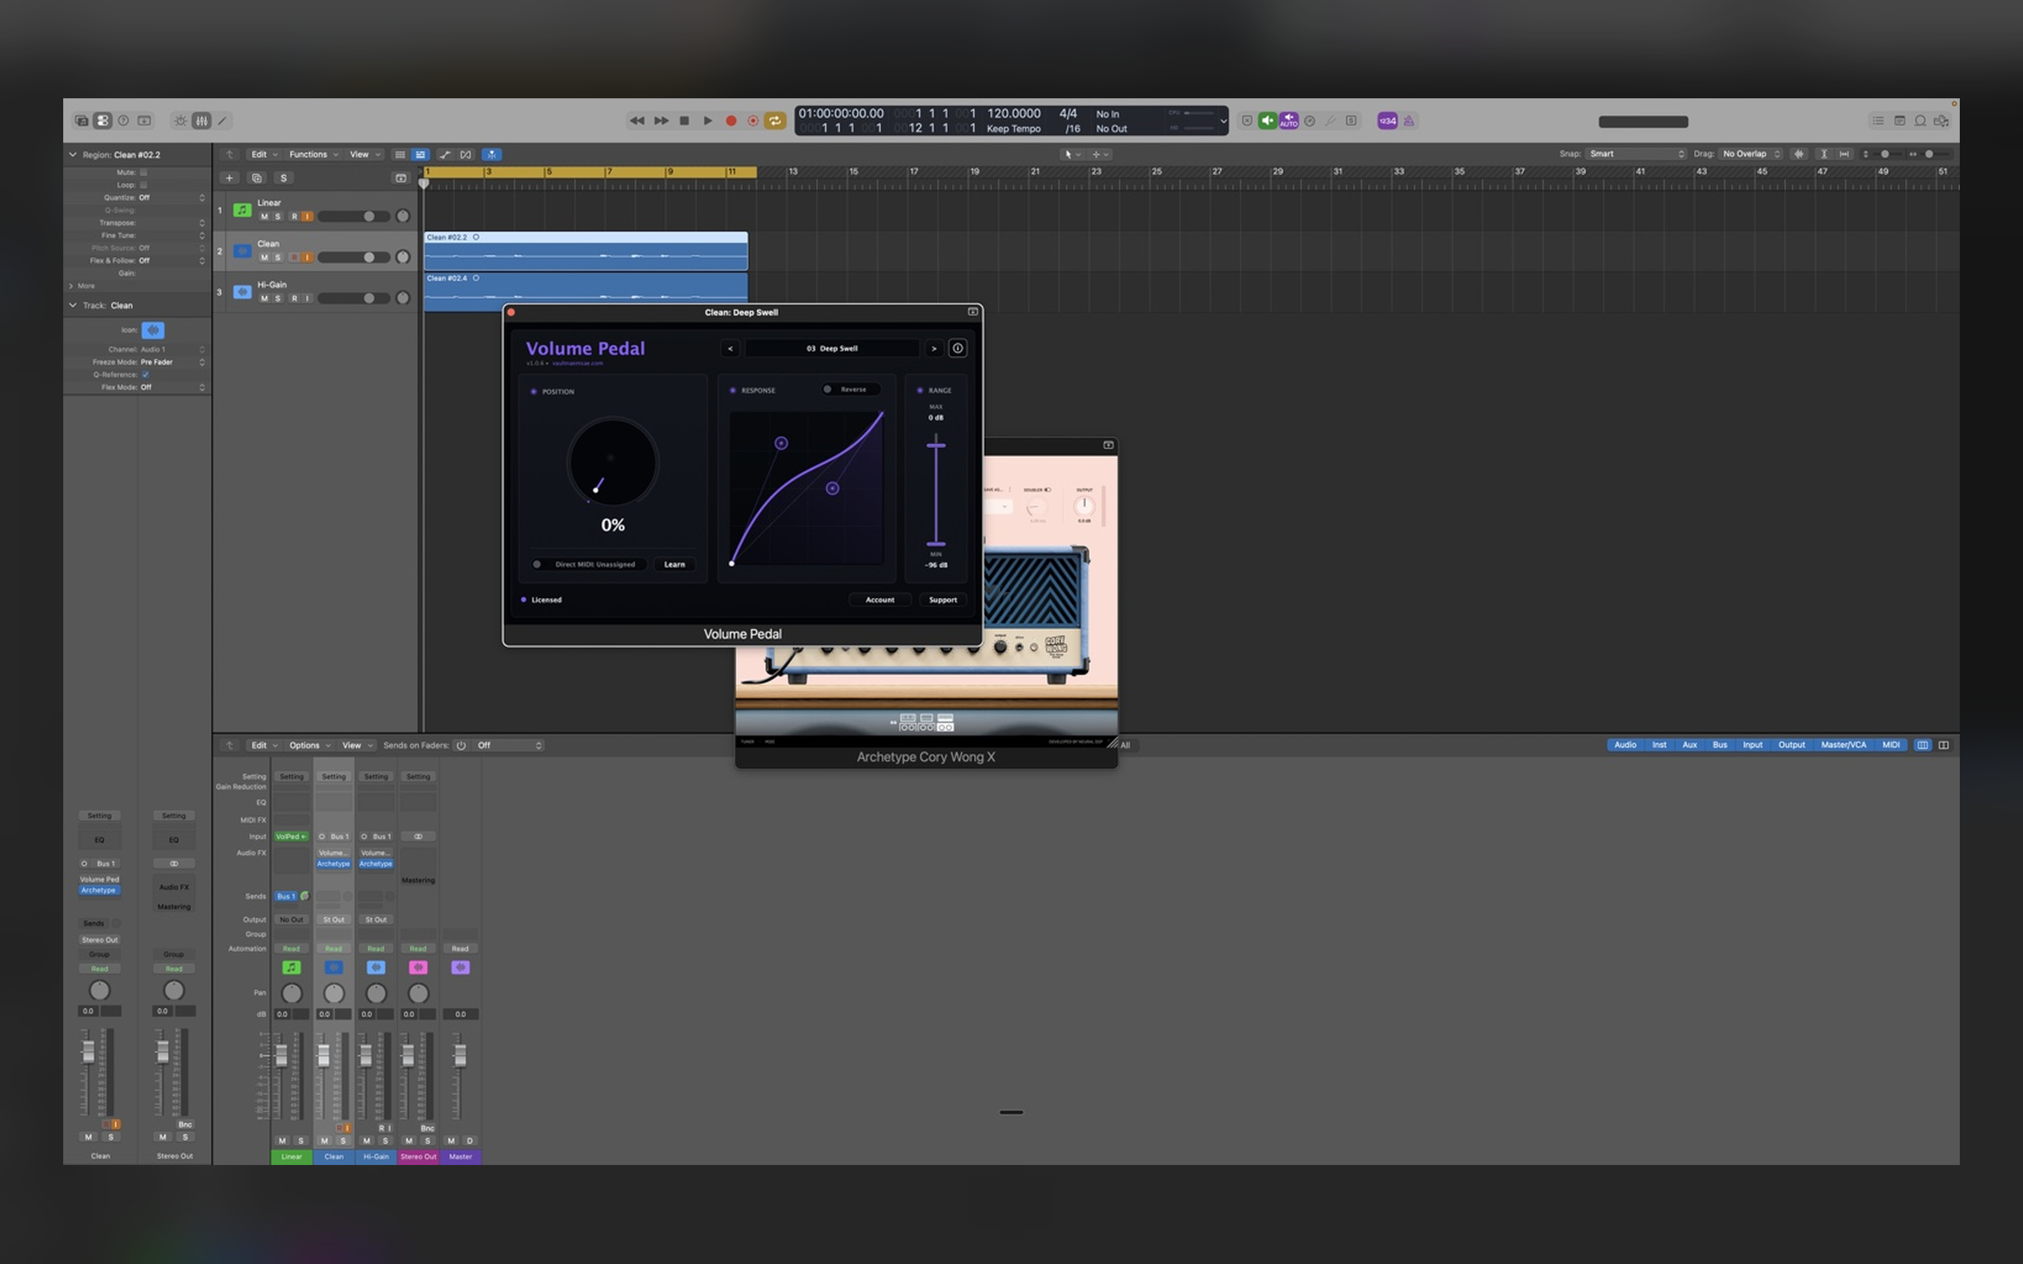Open the List Editors icon at top right

[x=1878, y=120]
